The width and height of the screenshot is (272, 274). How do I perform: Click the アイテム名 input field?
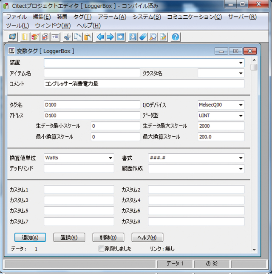tap(92, 73)
